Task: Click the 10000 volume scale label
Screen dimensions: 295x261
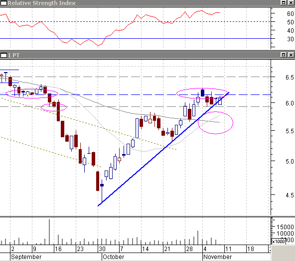Action: coord(285,234)
